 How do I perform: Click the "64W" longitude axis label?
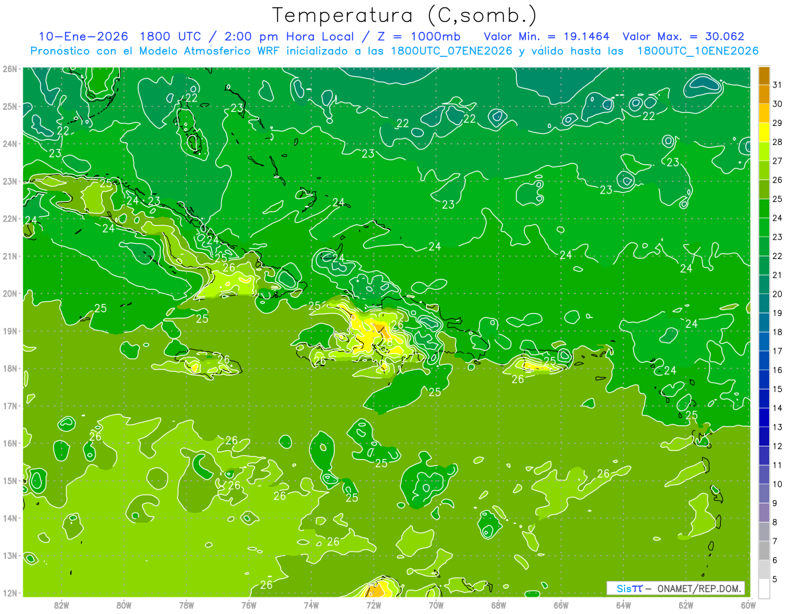(x=623, y=604)
